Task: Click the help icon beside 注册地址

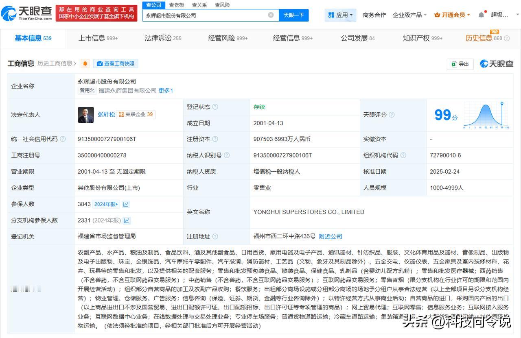Action: (x=215, y=236)
